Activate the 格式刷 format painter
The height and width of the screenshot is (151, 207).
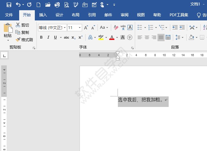(x=24, y=40)
